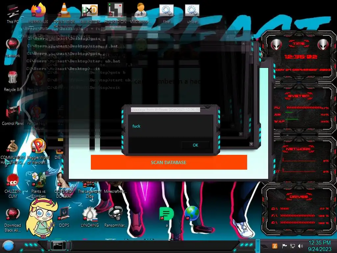Click the TIME gadget clock readout 12:35

coord(301,57)
